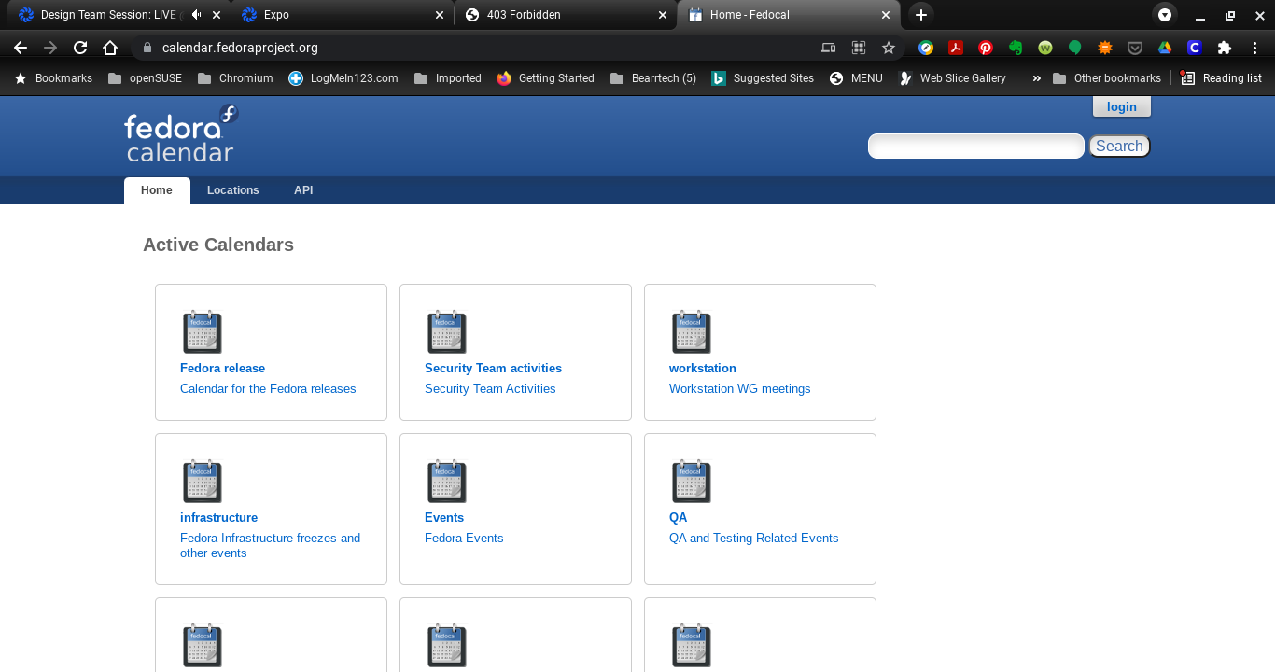Open the green speech bubble extension
Screen dimensions: 1275x672
point(1075,48)
